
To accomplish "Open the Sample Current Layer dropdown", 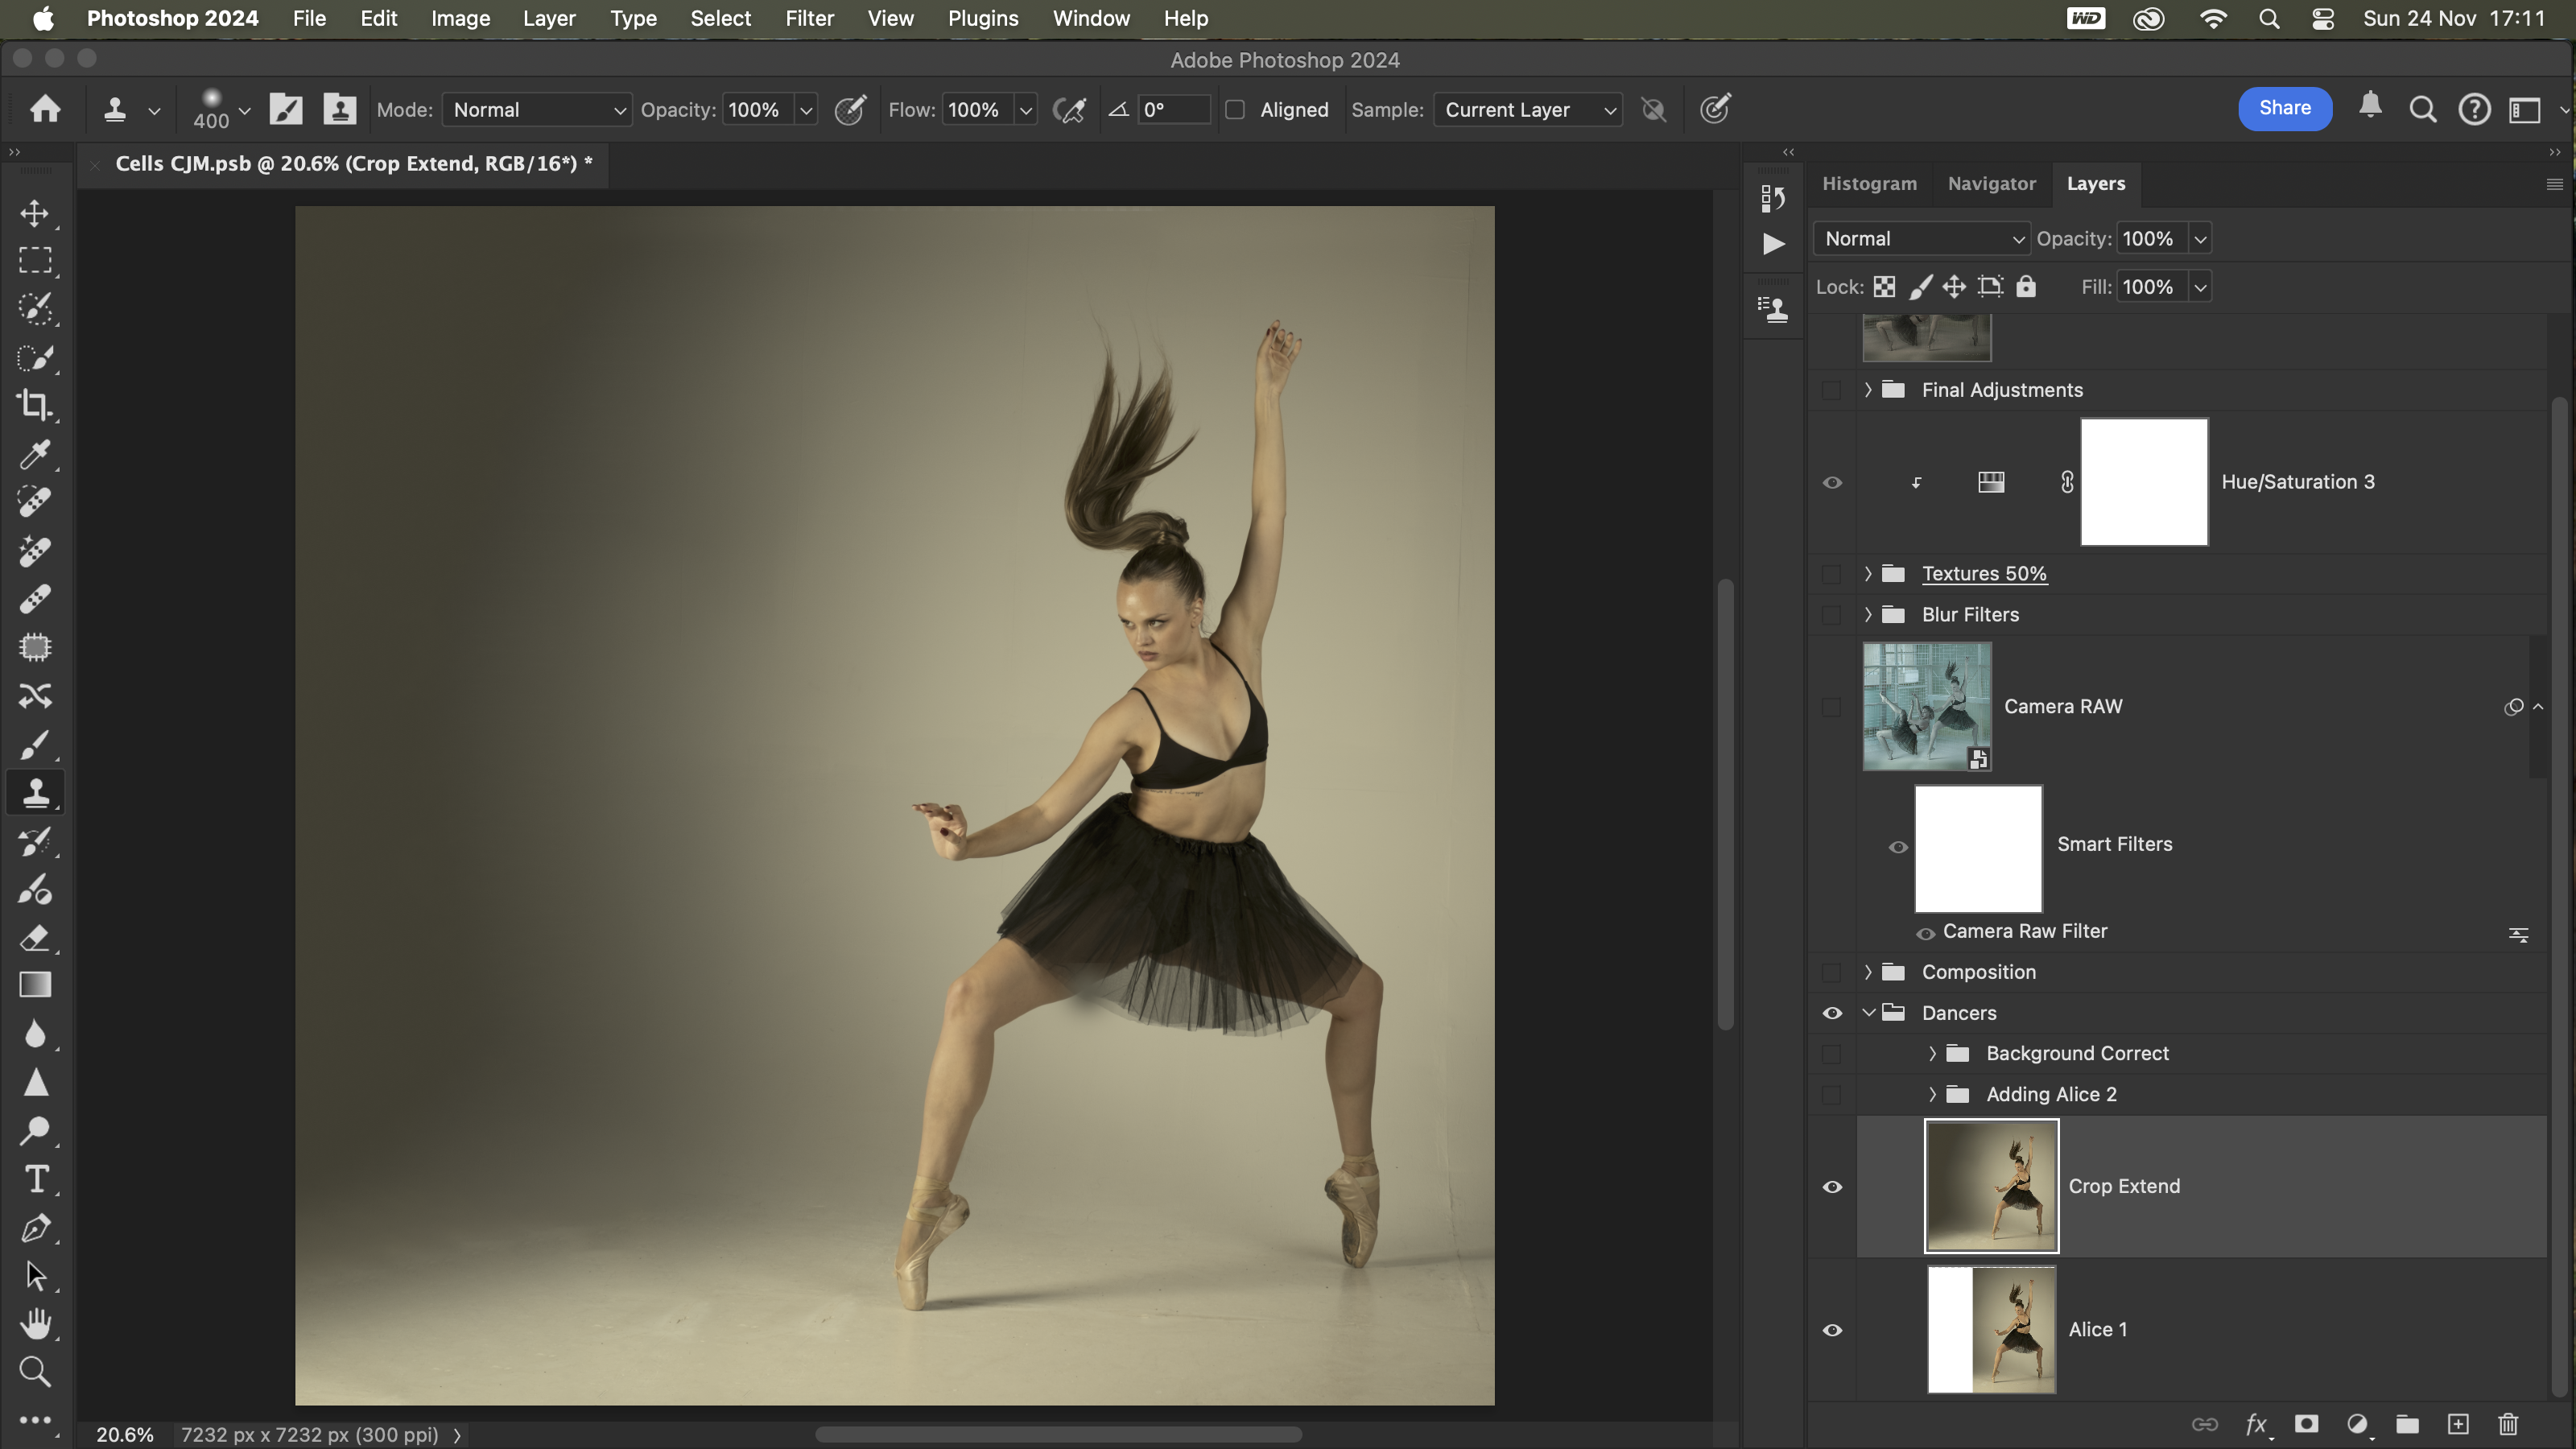I will tap(1527, 110).
